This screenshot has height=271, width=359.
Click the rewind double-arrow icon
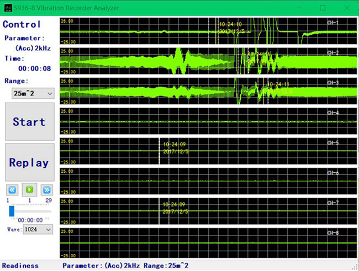tap(12, 189)
